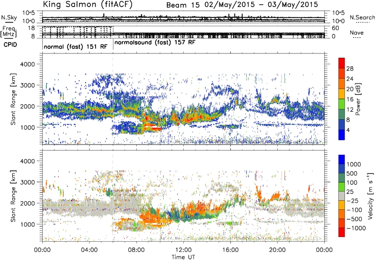
Task: Click the dashed CPID change line in power panel
Action: [112, 99]
